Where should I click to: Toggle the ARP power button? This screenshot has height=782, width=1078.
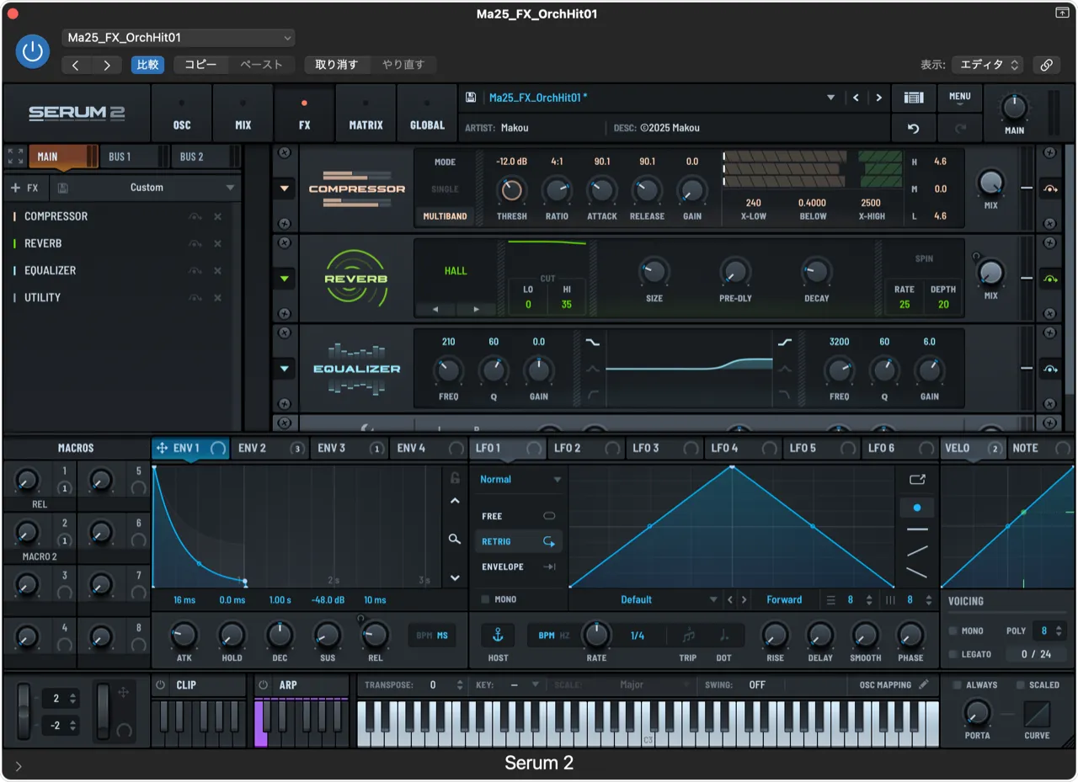coord(263,685)
